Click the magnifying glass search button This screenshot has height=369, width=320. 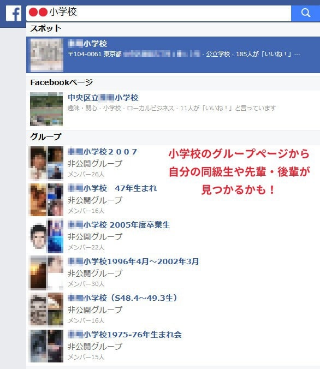(x=305, y=13)
